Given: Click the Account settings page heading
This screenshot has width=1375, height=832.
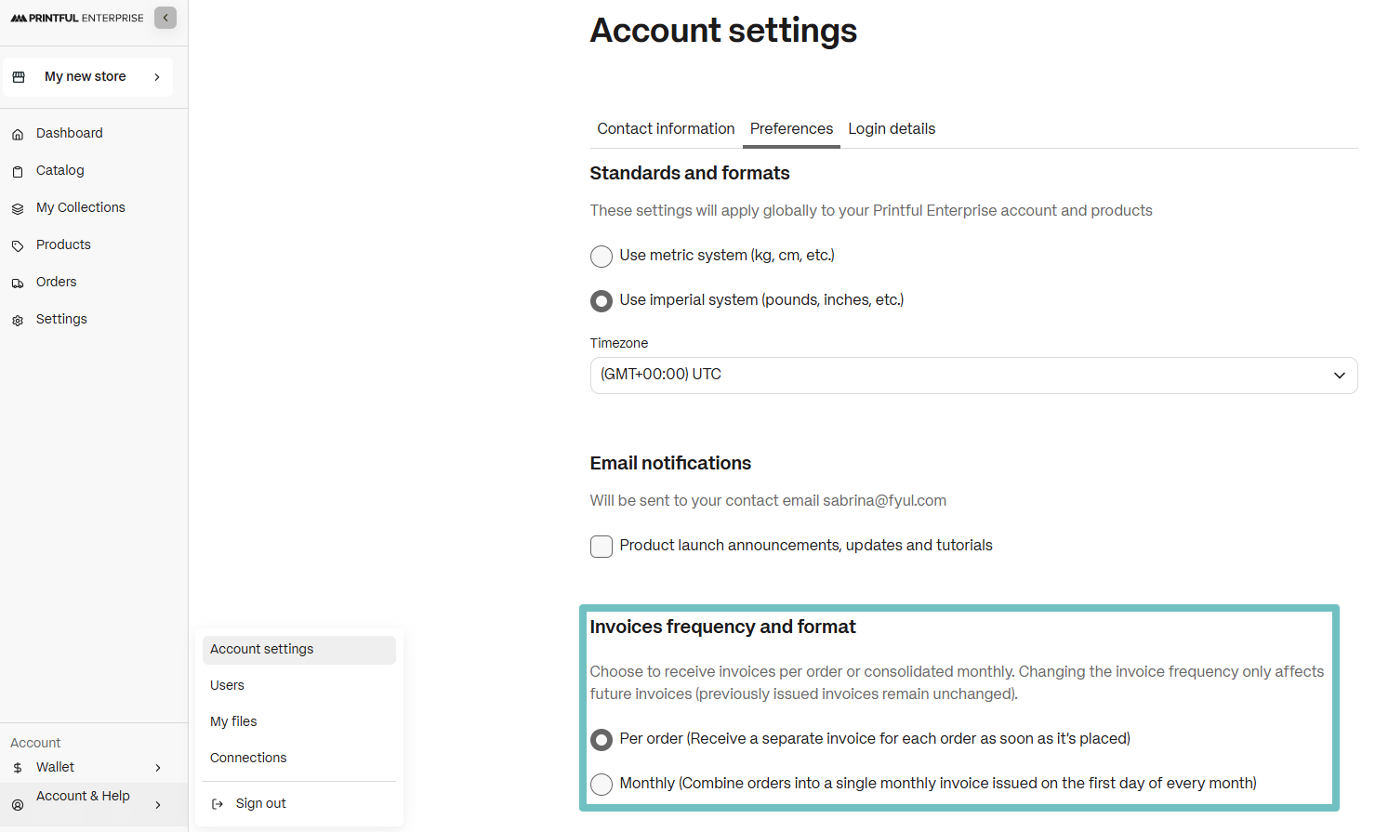Looking at the screenshot, I should pos(723,31).
